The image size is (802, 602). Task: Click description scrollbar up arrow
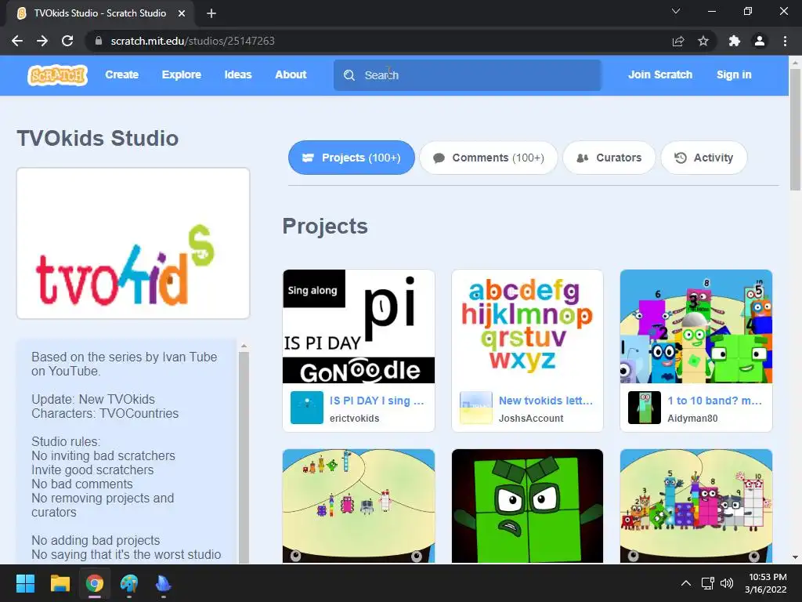[x=244, y=346]
